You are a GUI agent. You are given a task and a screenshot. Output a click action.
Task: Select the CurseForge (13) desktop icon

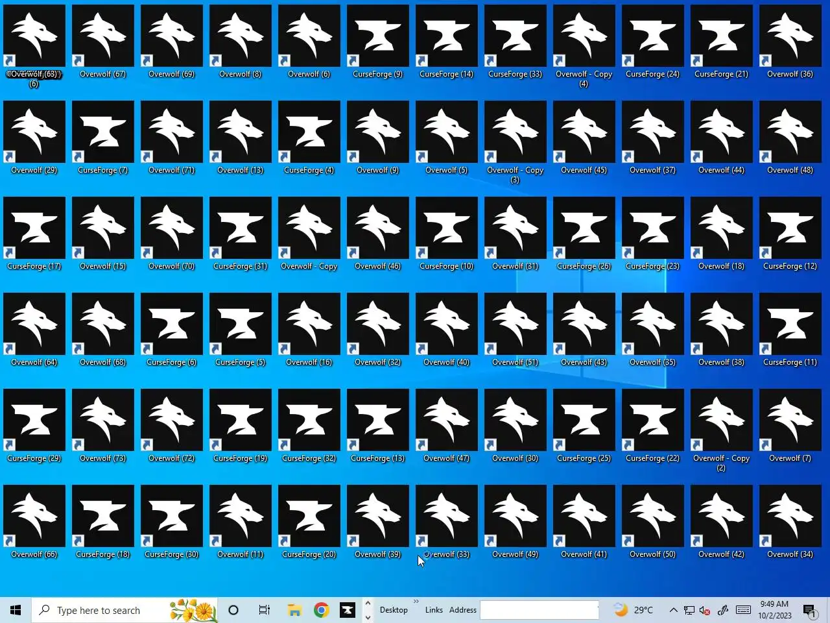coord(378,426)
